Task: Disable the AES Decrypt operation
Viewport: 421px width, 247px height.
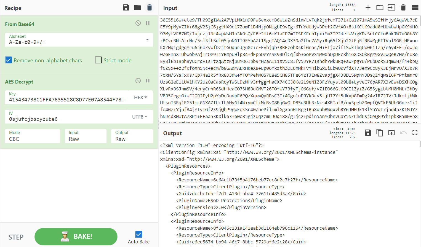Action: point(138,81)
